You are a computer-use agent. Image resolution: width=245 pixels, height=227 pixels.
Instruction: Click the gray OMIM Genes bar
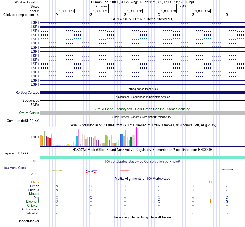[x=142, y=113]
